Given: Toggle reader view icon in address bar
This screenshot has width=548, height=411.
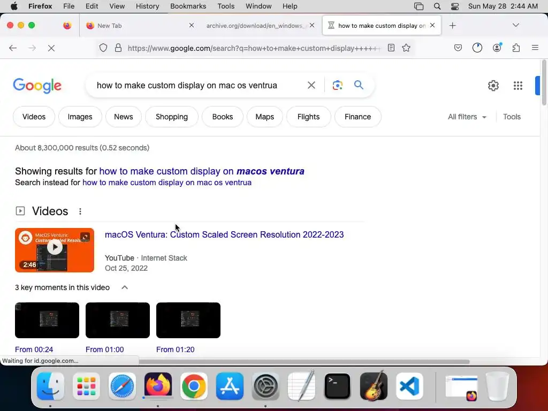Looking at the screenshot, I should tap(391, 48).
